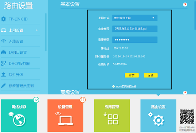Click the 宽带密码 password field
Screen dimensions: 196x133
135,40
